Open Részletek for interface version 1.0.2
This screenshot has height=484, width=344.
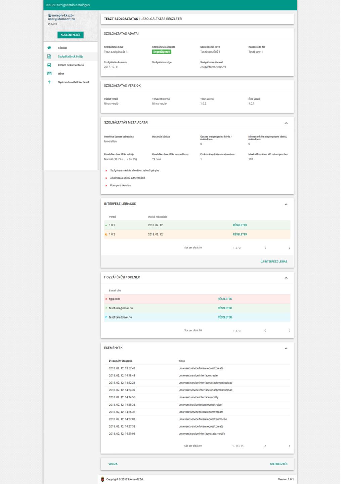240,234
